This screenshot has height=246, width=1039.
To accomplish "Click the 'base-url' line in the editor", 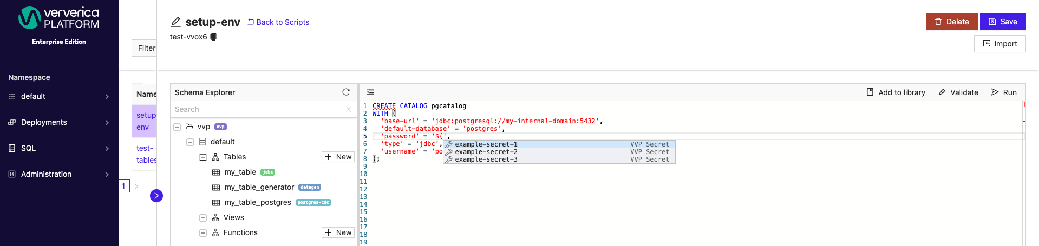I will tap(492, 121).
